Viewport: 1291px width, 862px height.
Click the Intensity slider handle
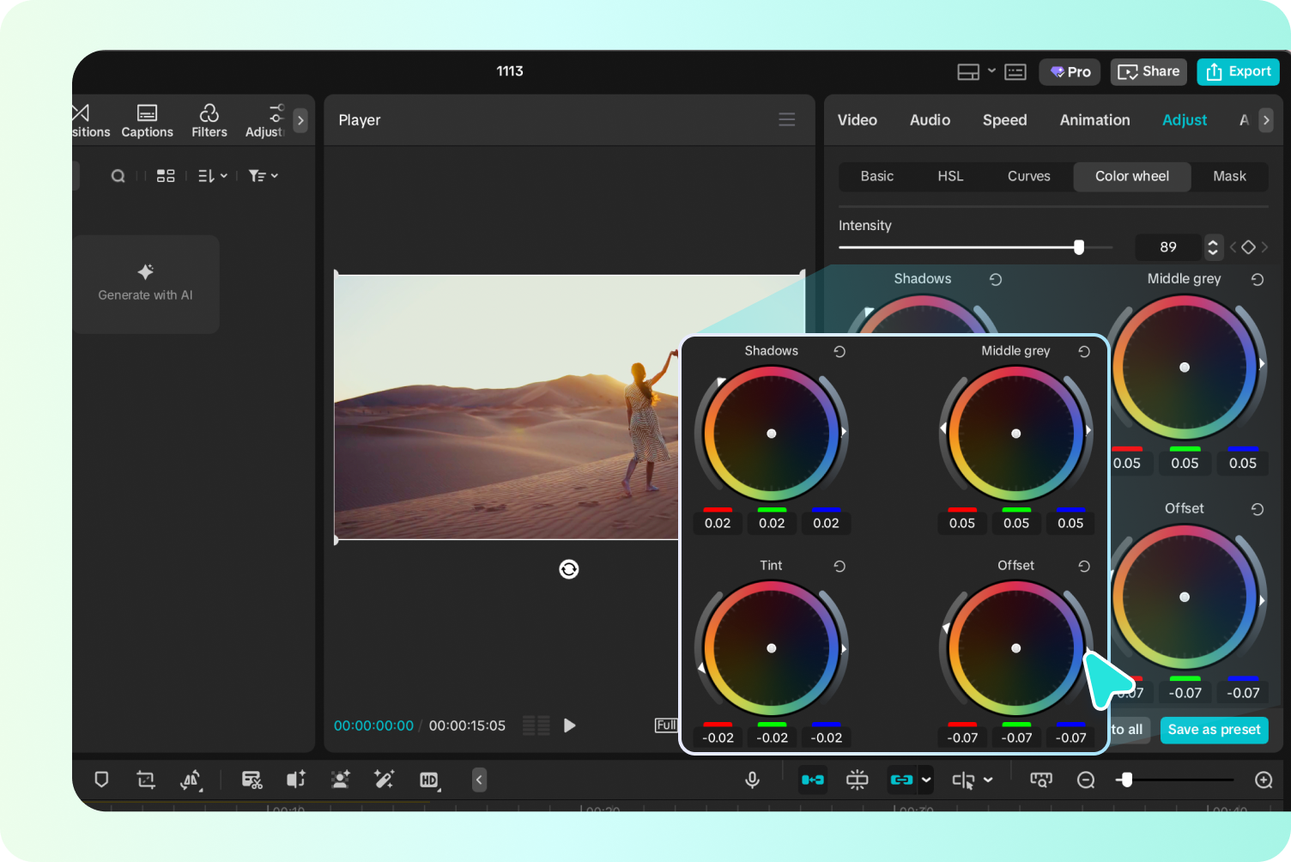[1079, 246]
